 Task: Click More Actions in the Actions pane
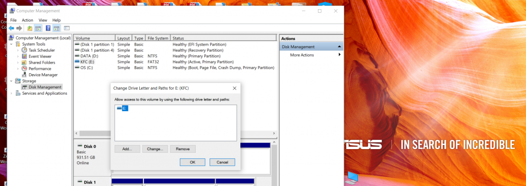[302, 55]
